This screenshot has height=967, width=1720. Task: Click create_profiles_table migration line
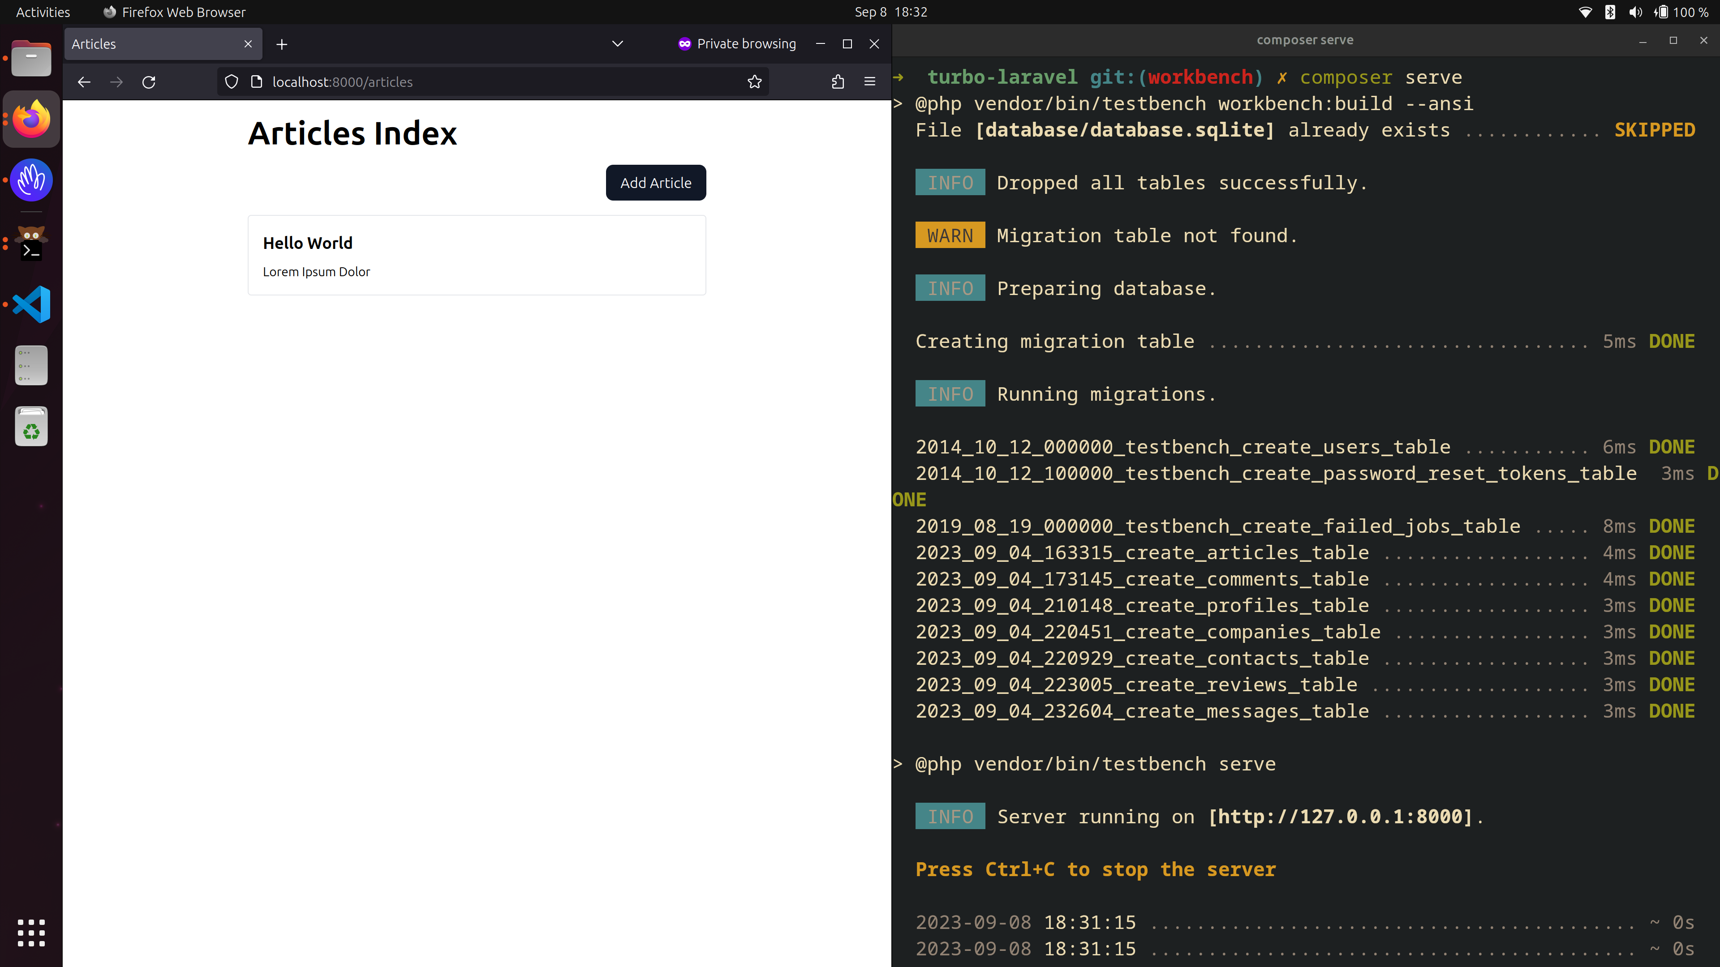tap(1305, 606)
